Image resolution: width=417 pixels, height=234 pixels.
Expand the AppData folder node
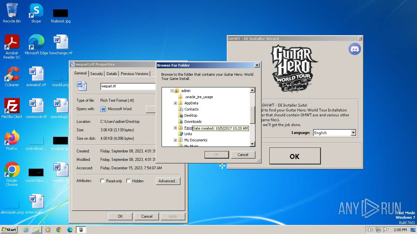click(175, 103)
